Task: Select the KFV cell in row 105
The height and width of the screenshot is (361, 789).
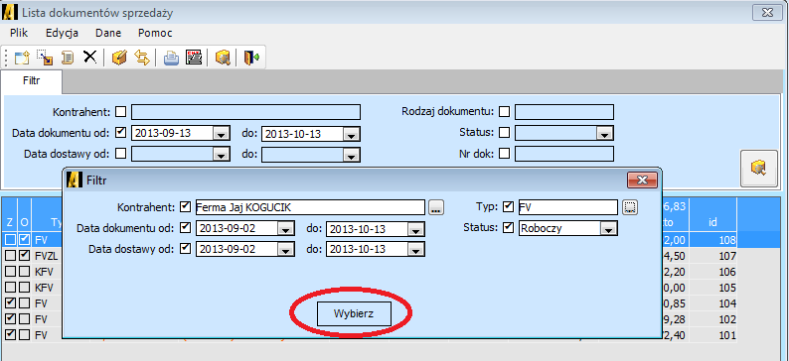Action: pyautogui.click(x=47, y=288)
